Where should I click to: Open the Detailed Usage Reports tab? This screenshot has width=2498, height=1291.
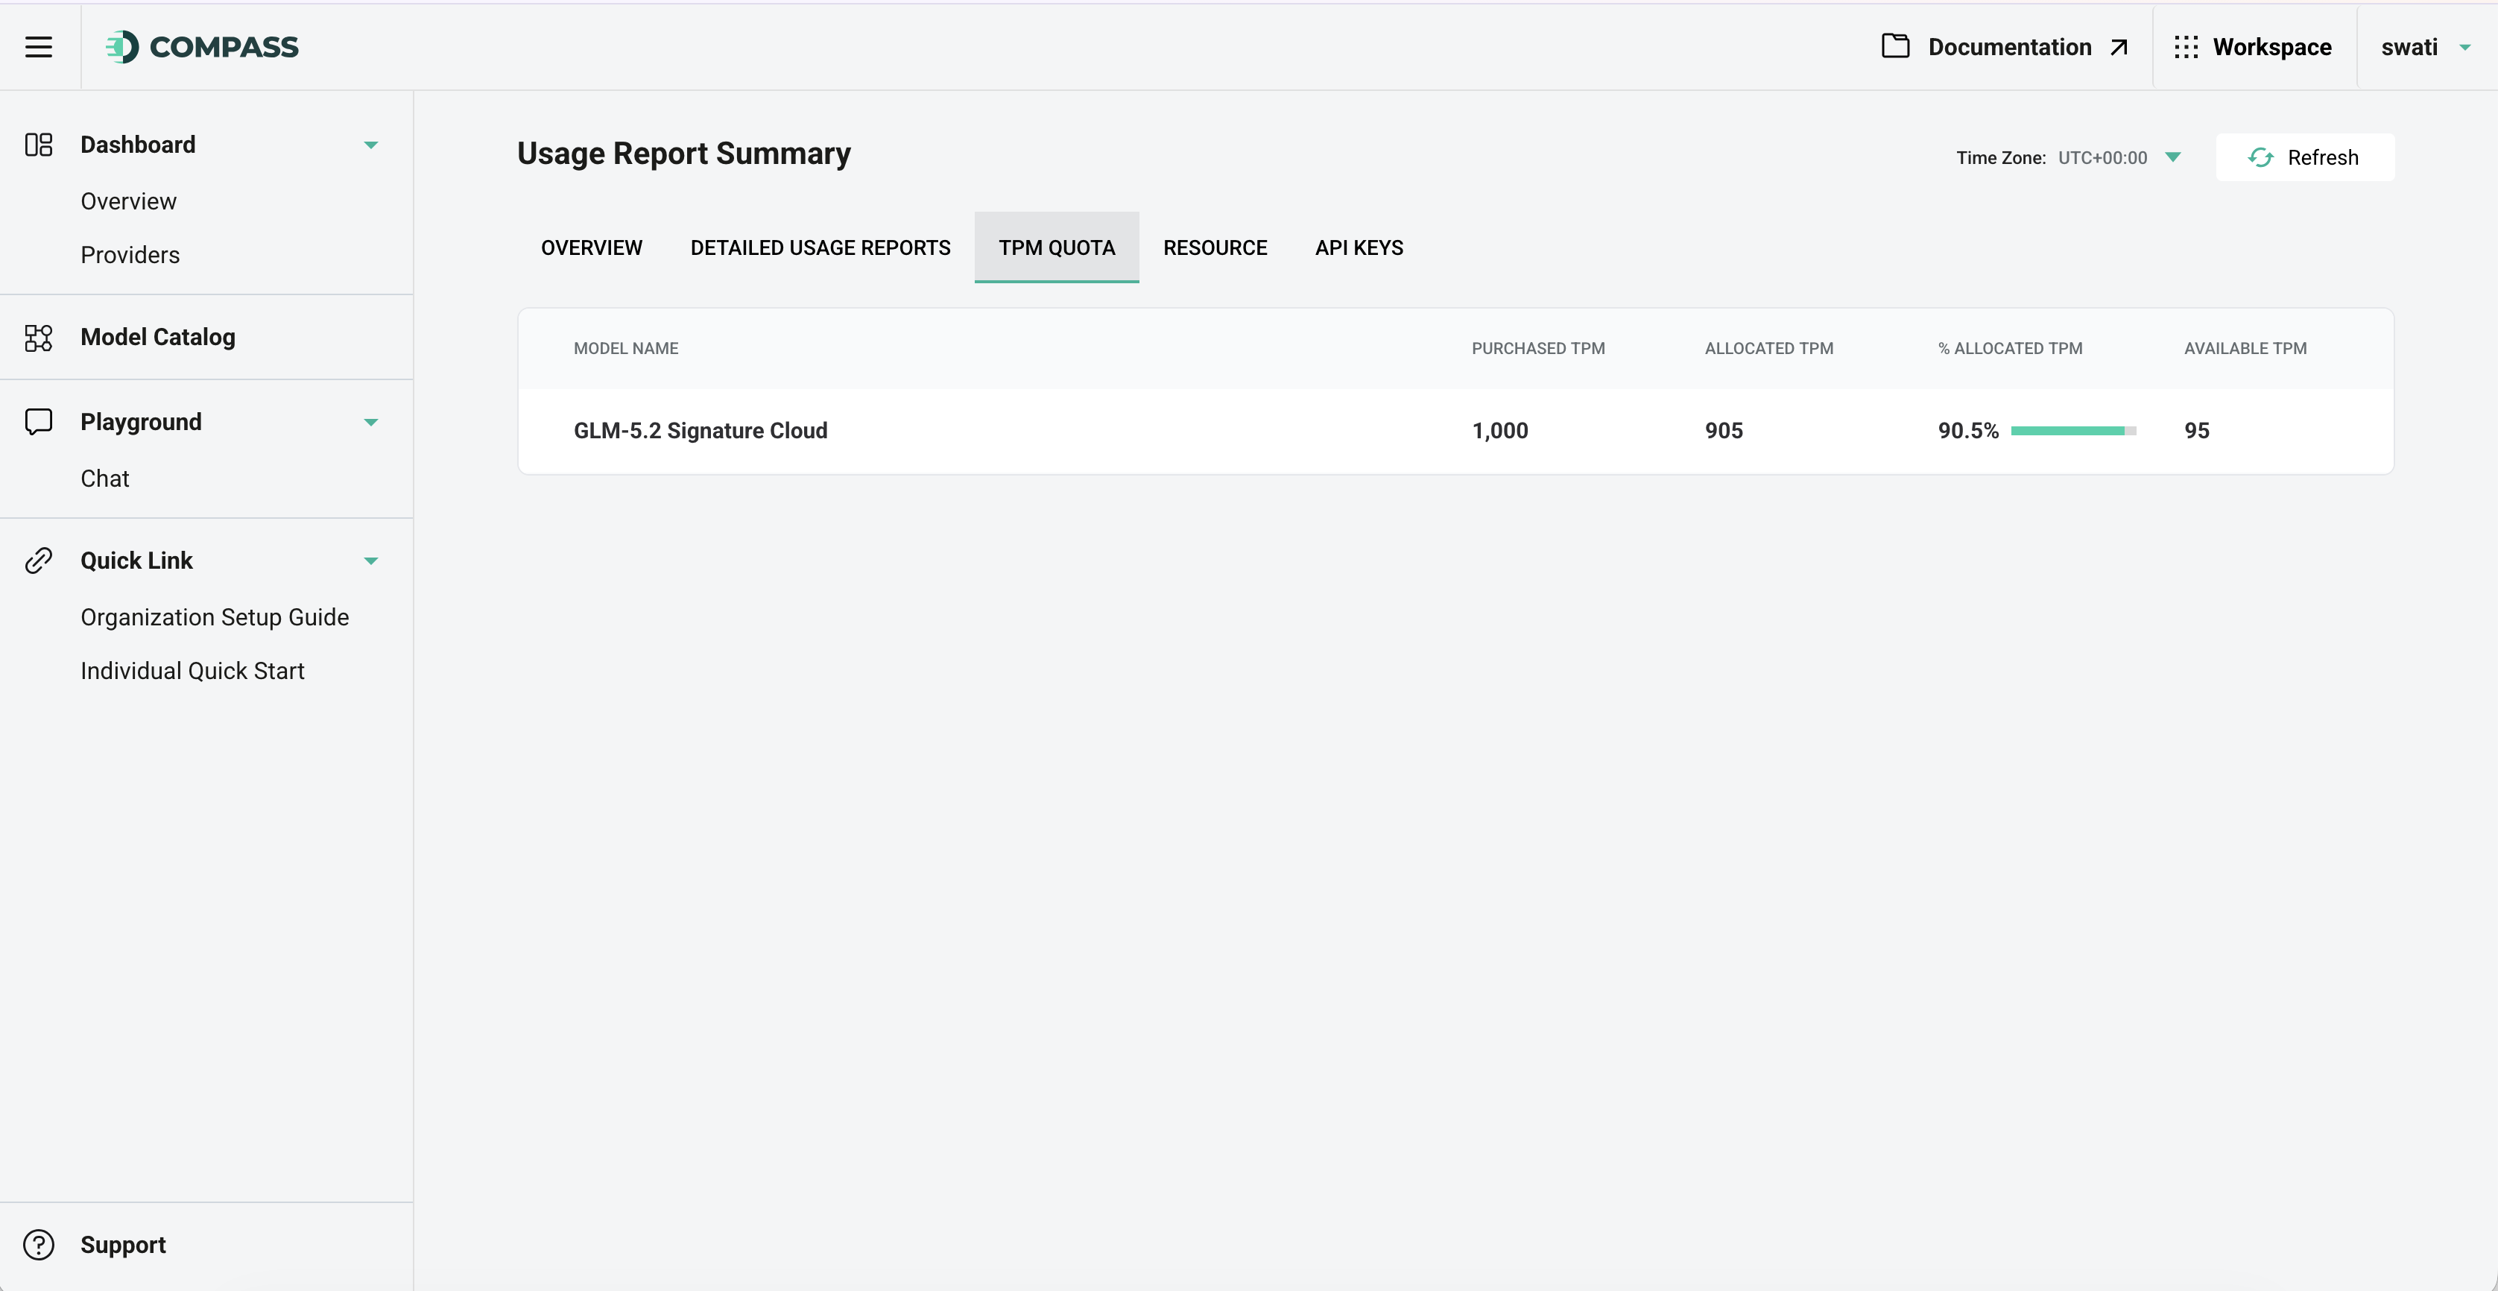820,247
